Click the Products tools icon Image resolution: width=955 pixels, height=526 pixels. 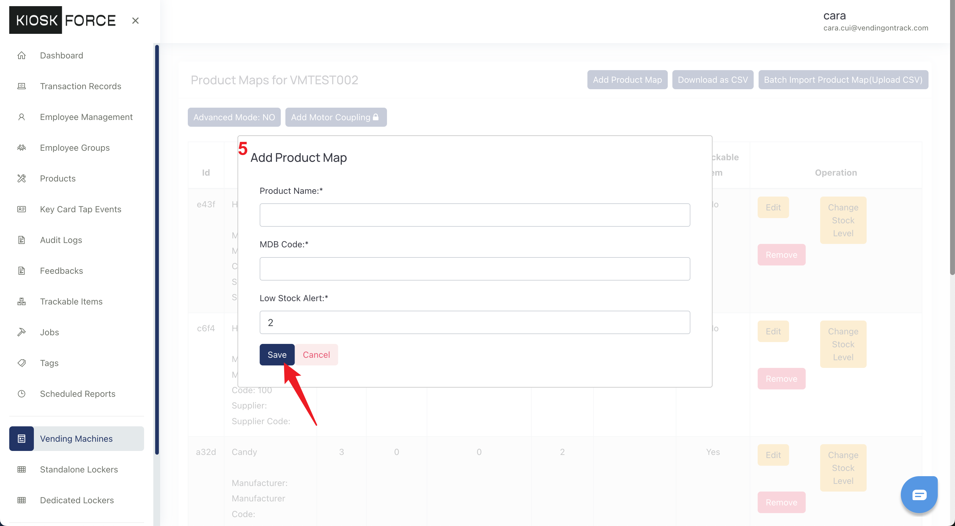click(x=22, y=178)
